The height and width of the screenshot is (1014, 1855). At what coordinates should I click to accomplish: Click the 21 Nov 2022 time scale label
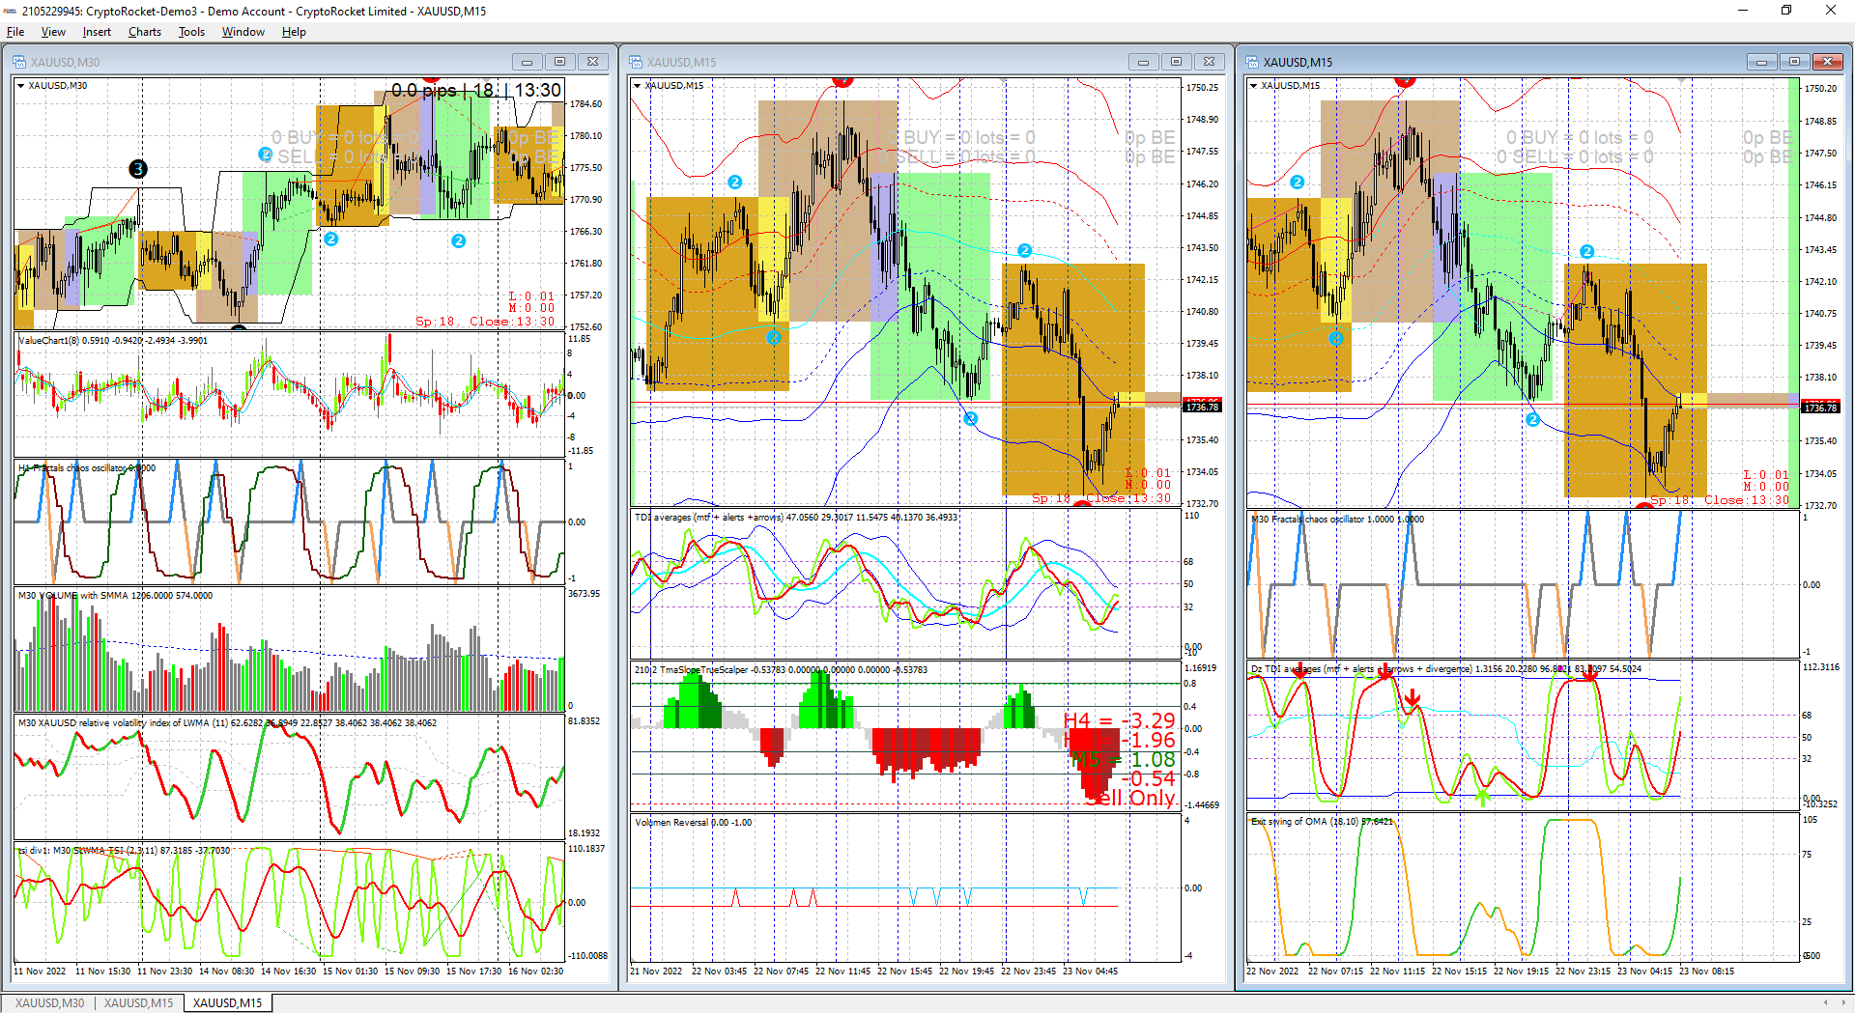coord(656,972)
